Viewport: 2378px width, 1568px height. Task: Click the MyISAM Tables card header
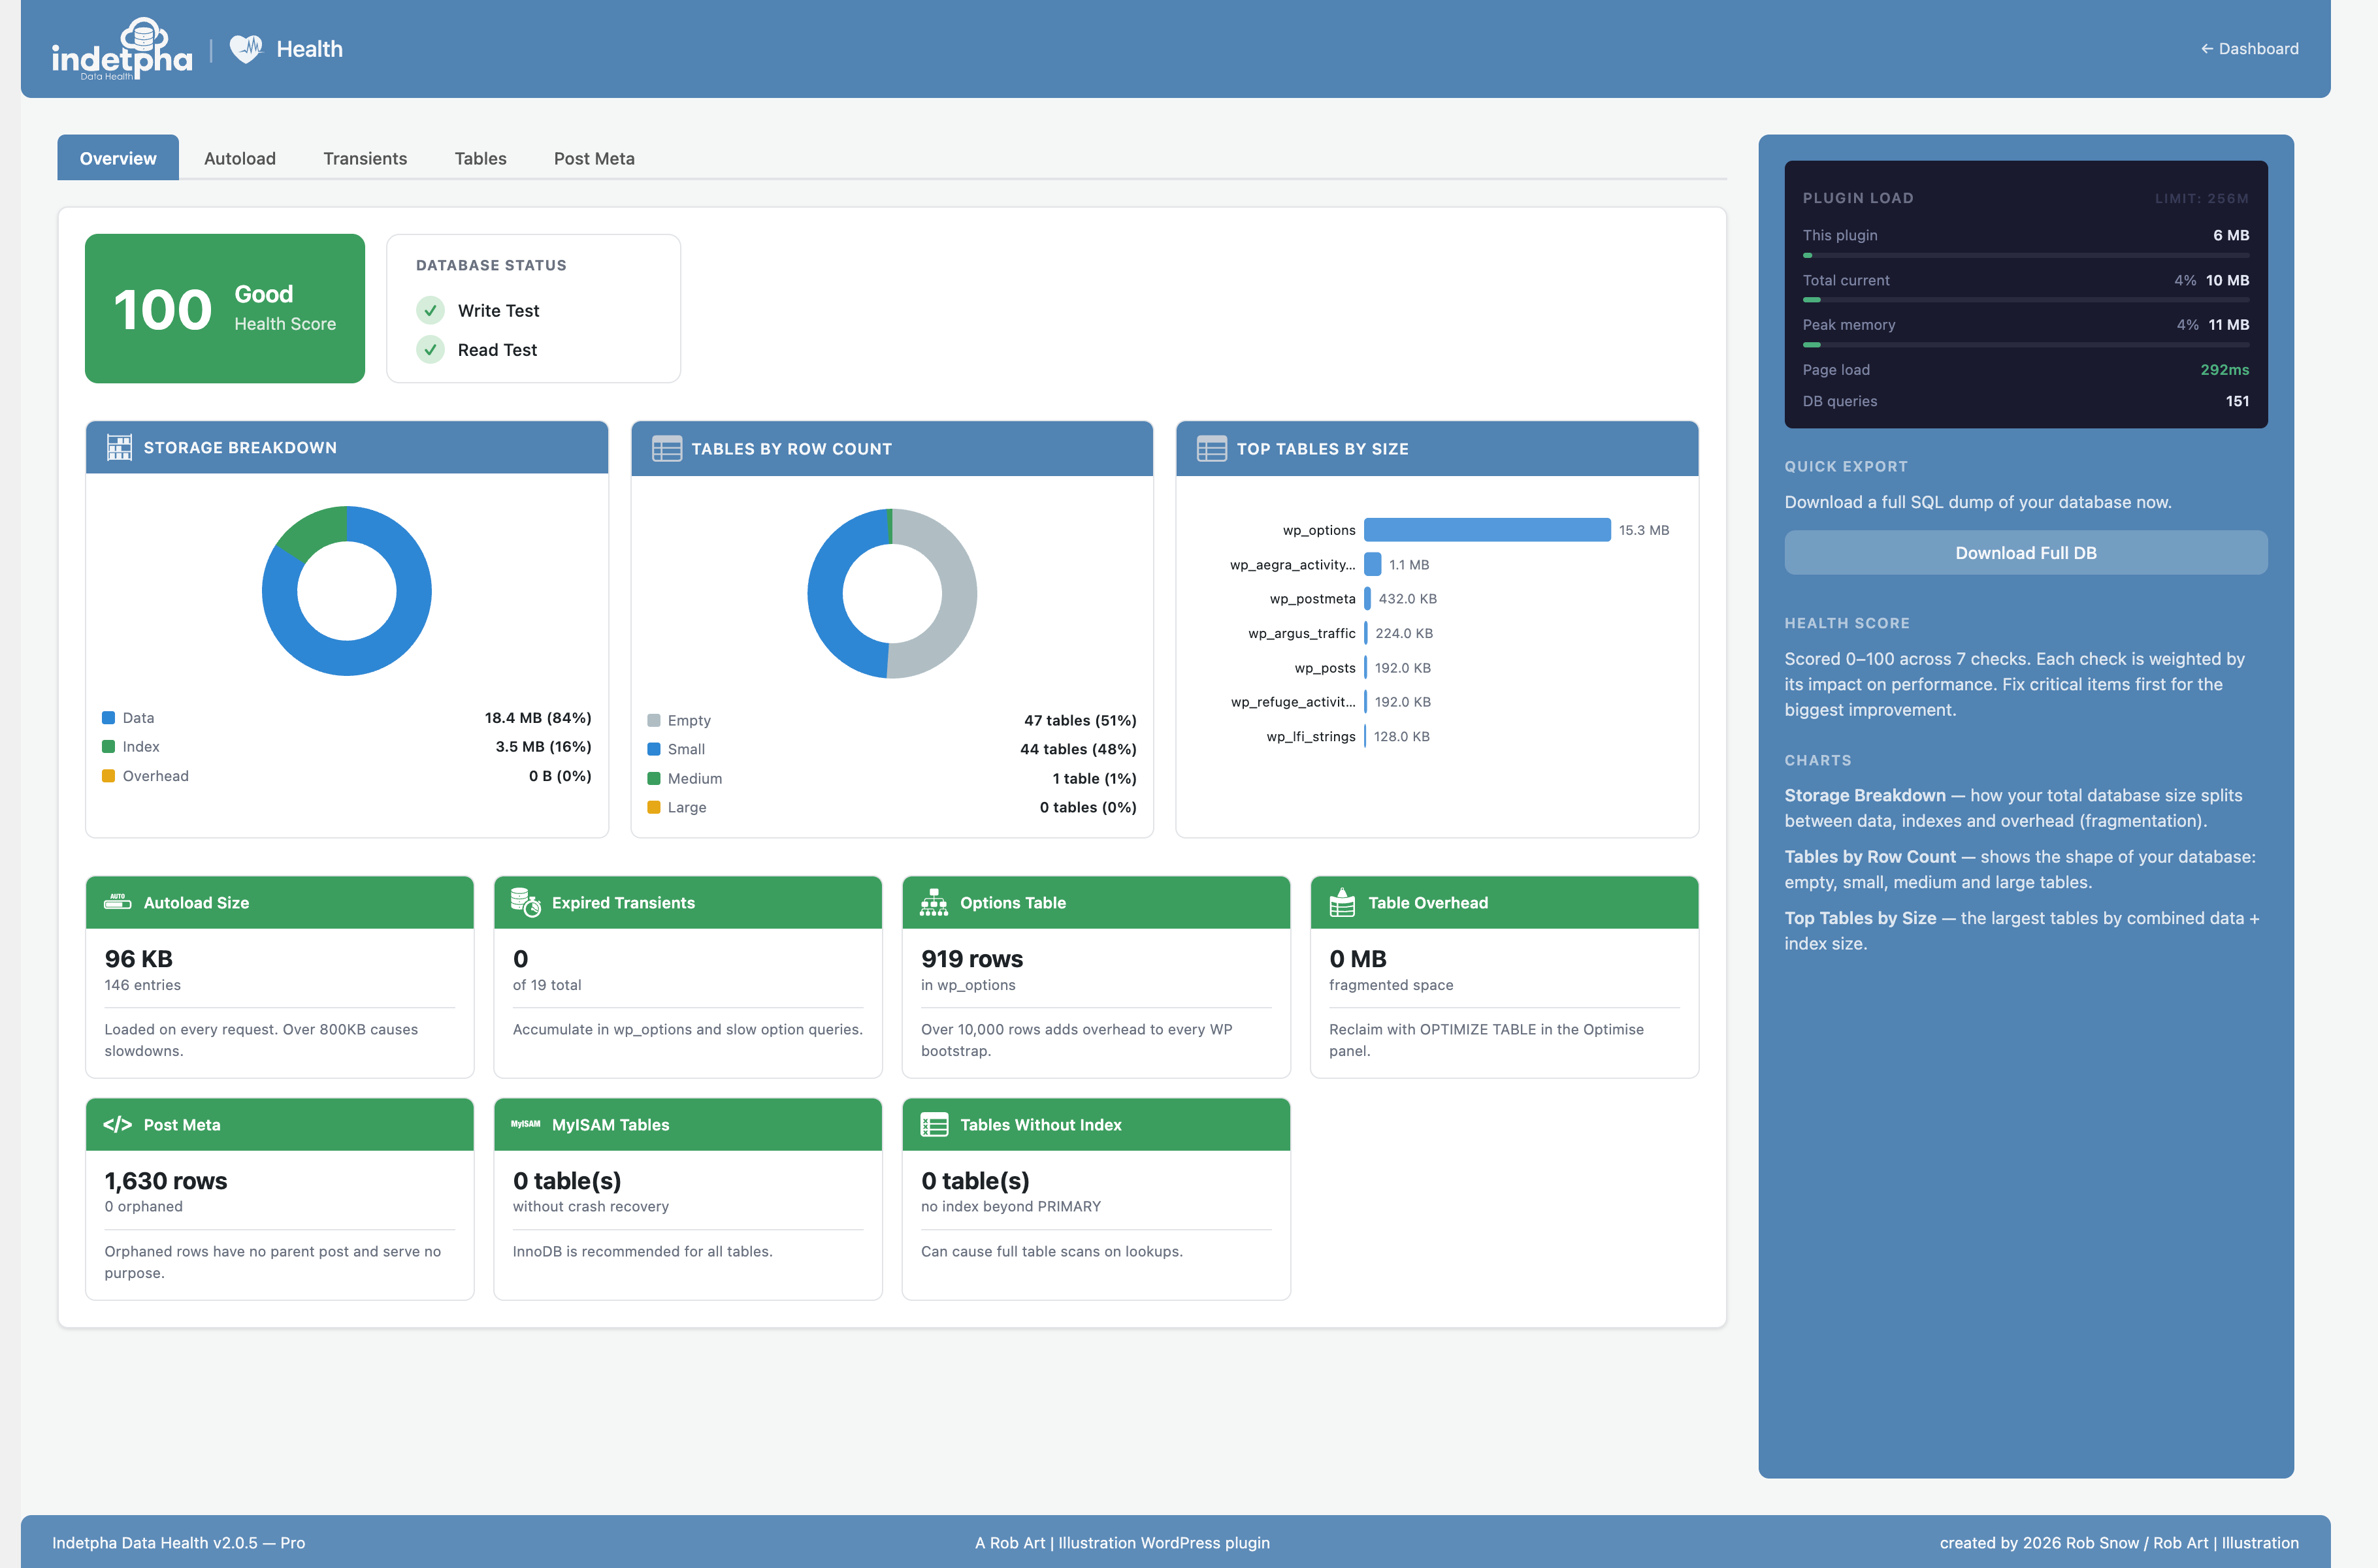coord(687,1124)
